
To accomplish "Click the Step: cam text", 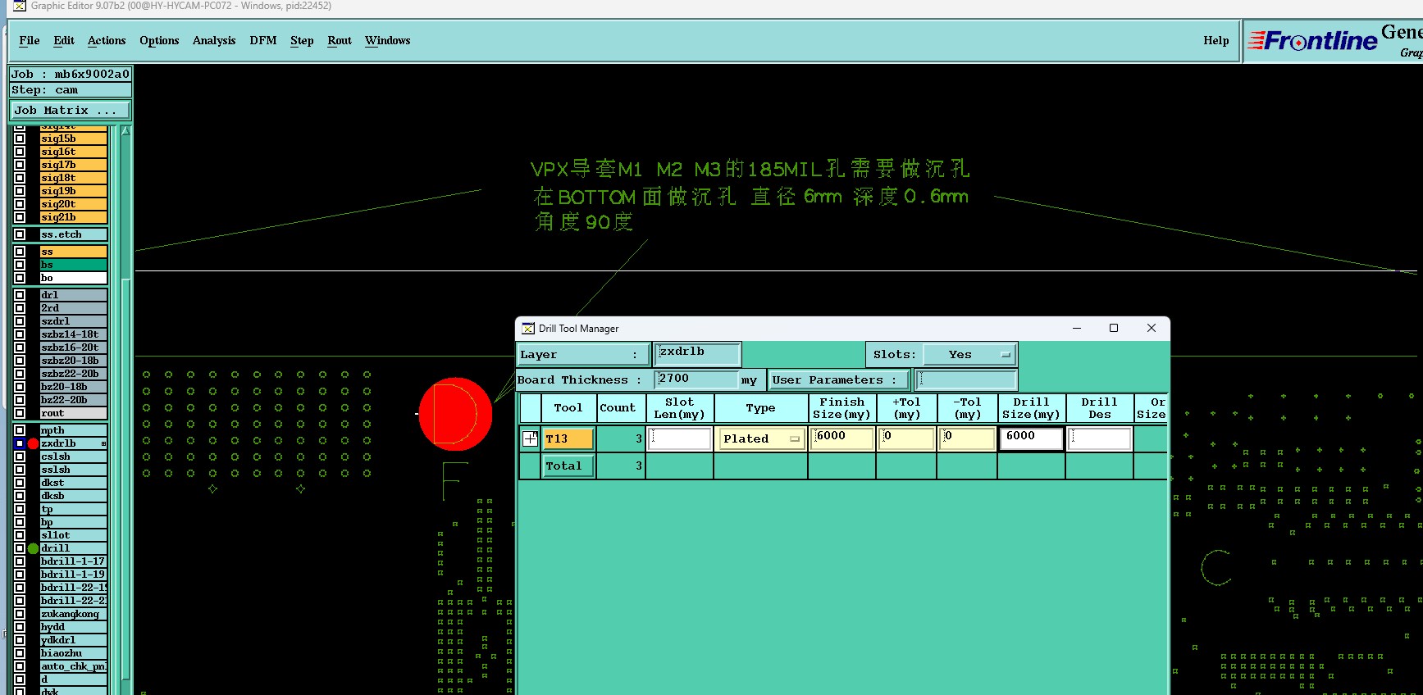I will (x=44, y=90).
